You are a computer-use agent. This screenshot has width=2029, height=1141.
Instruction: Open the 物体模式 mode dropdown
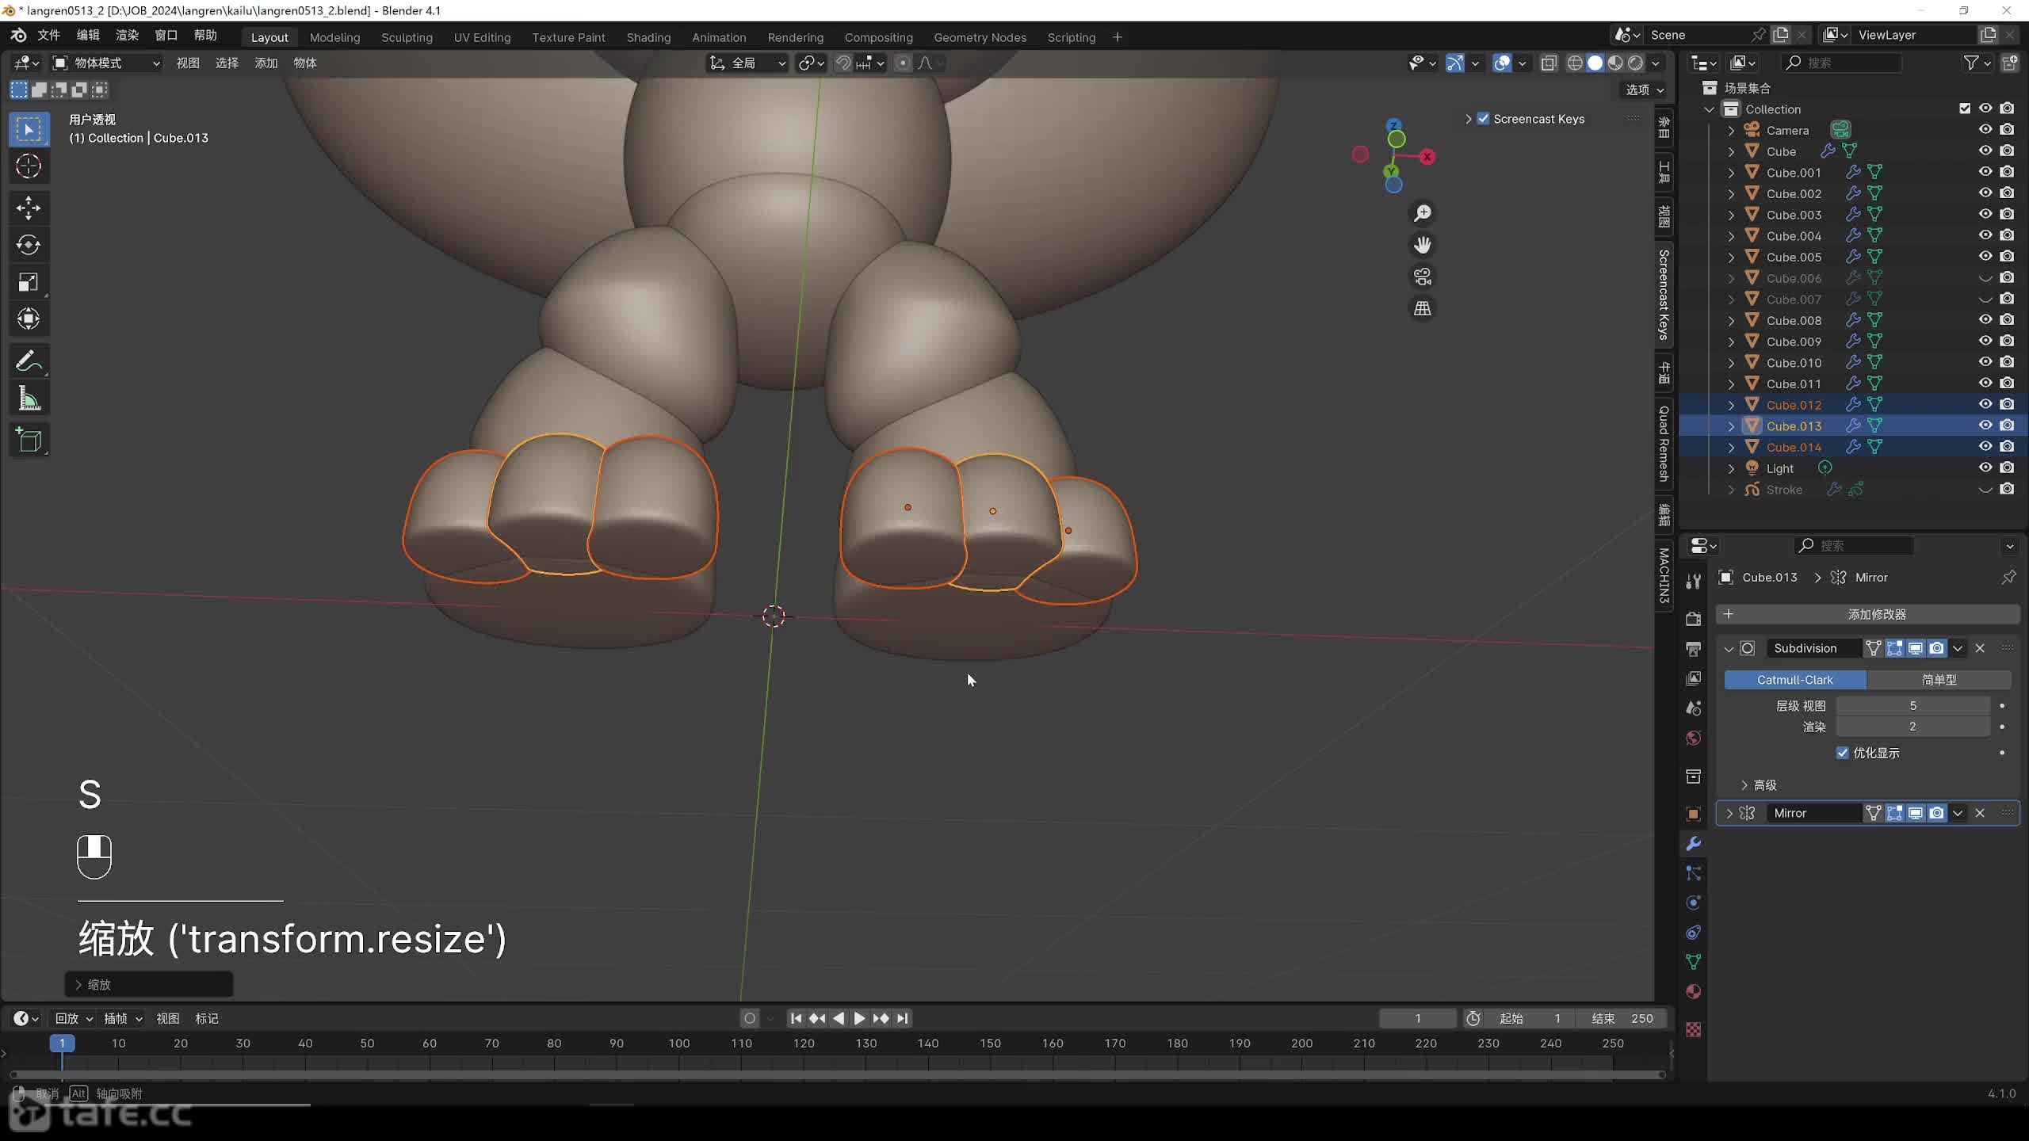coord(106,63)
